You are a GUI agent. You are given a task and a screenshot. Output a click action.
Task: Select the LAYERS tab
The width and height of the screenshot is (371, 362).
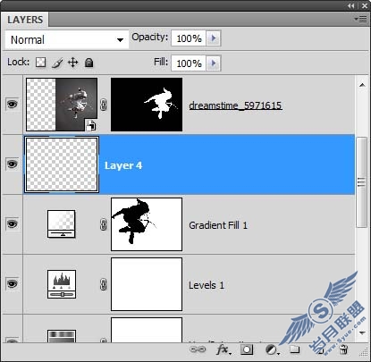coord(25,20)
